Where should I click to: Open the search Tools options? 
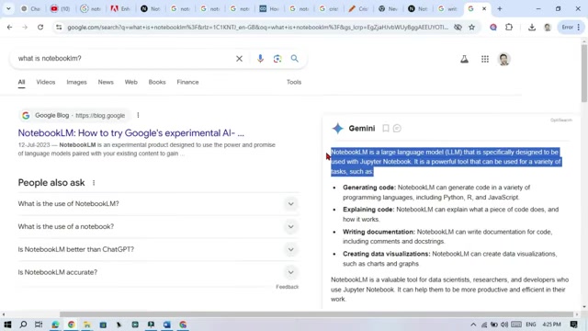[x=294, y=82]
